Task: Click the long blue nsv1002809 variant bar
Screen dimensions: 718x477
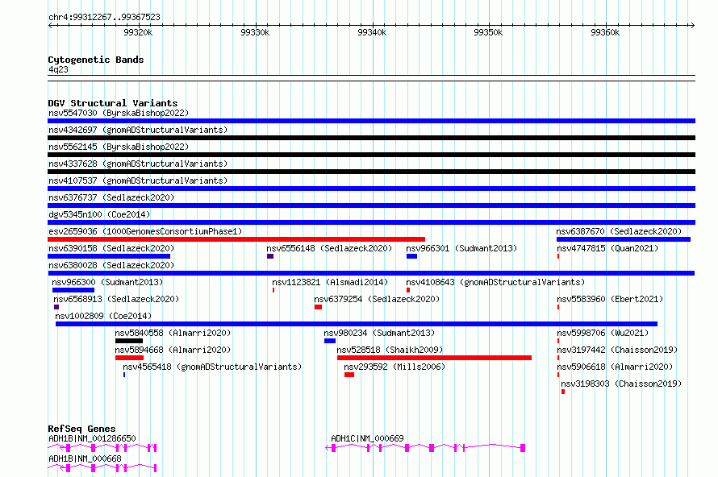Action: click(x=357, y=324)
